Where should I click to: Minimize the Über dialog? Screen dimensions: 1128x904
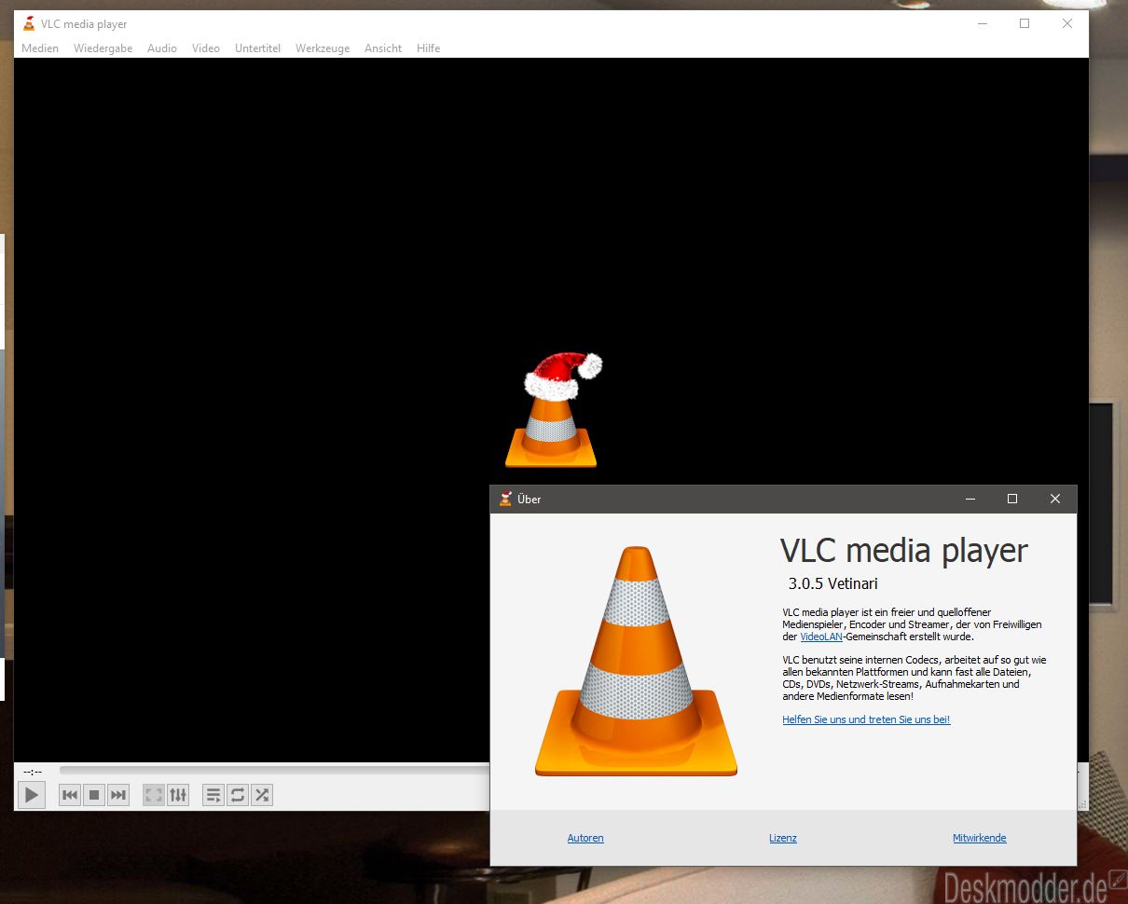[x=970, y=499]
